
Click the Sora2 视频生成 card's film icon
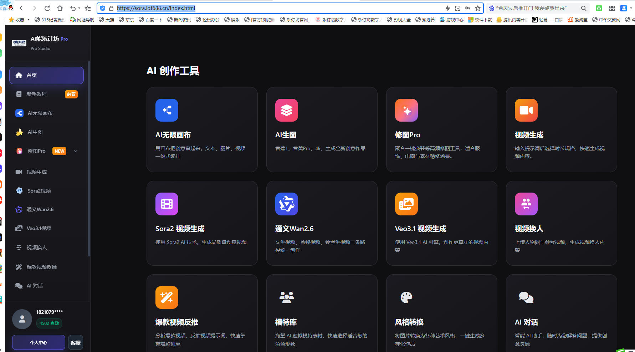167,204
